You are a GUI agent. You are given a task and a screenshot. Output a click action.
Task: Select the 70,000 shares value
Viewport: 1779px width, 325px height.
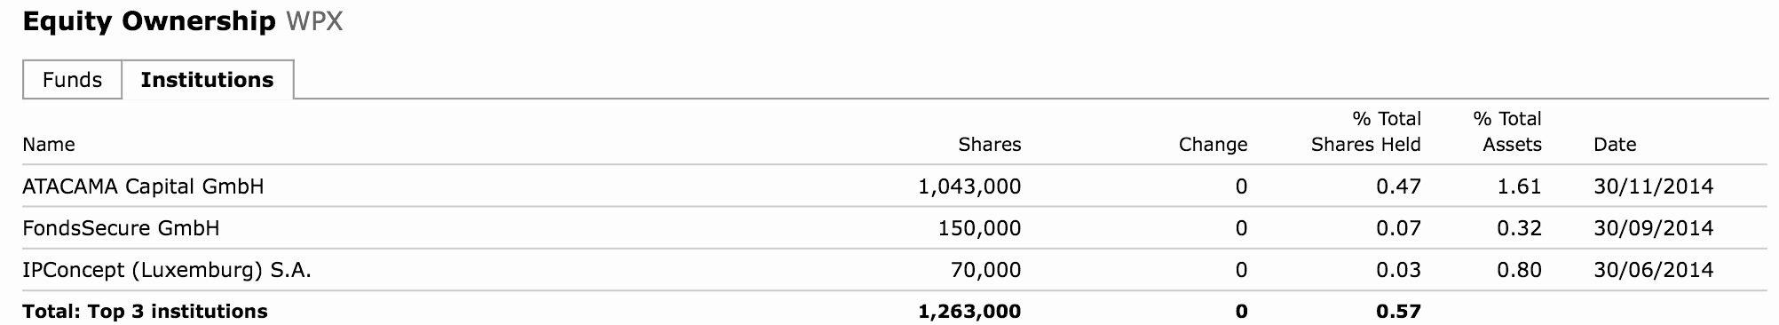pos(986,270)
